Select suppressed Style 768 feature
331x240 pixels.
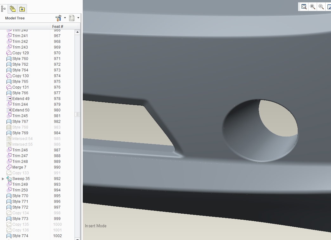point(20,127)
